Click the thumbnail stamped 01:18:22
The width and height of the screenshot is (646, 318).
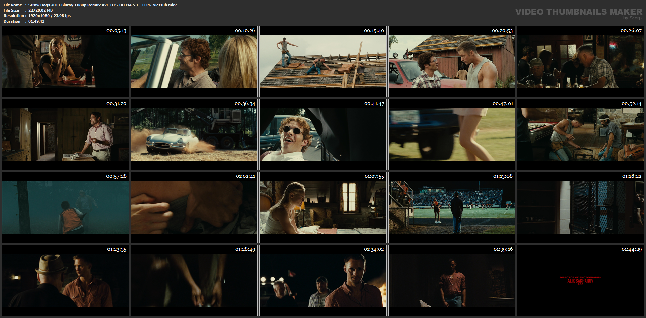(580, 207)
